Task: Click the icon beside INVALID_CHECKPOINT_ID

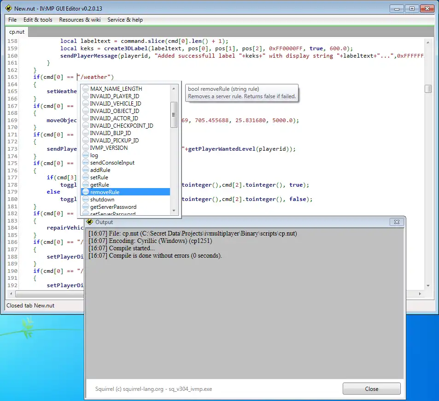Action: [x=86, y=125]
